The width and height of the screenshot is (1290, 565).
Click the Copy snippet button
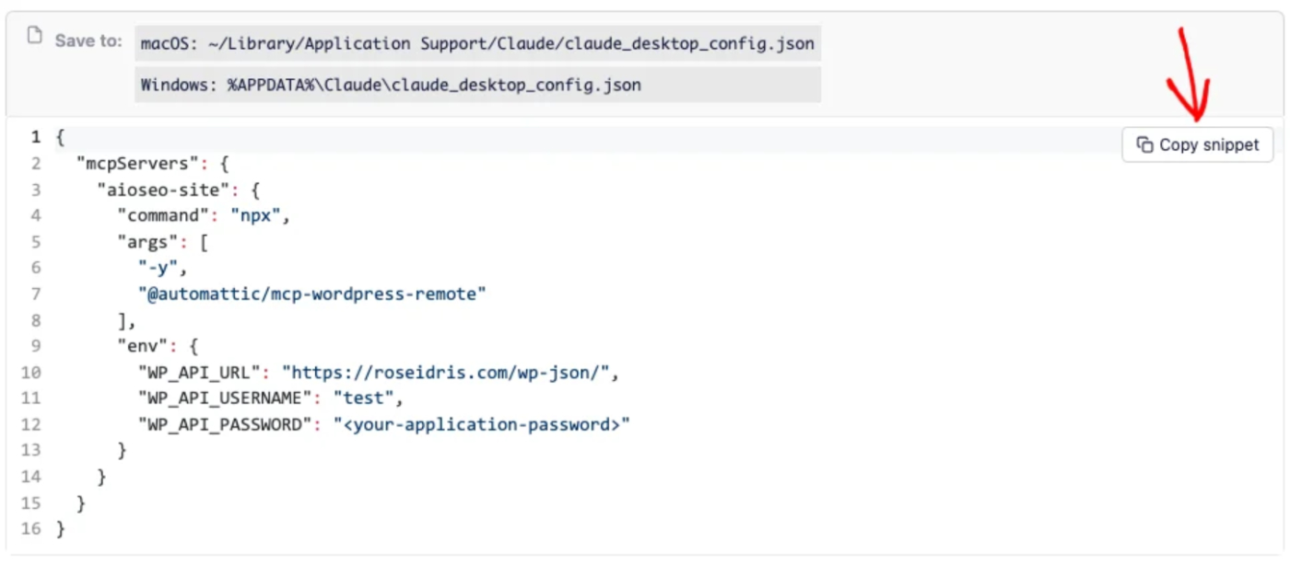(x=1197, y=144)
